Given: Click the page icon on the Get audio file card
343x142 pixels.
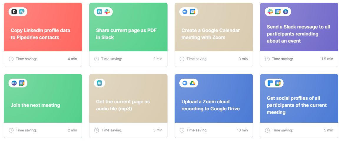Looking at the screenshot, I should (x=100, y=83).
